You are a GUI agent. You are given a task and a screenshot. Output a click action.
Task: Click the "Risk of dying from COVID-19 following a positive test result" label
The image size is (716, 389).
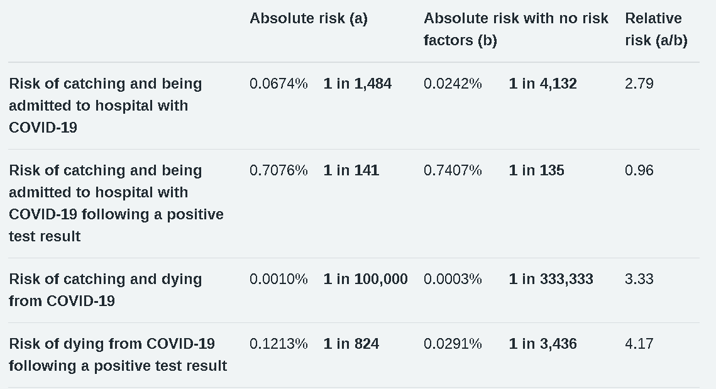(x=118, y=354)
